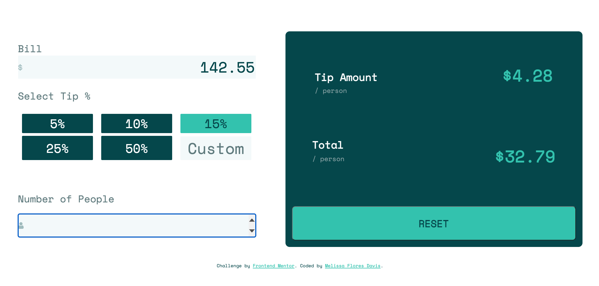Decrease number of people with down arrow
The width and height of the screenshot is (599, 286).
click(252, 231)
